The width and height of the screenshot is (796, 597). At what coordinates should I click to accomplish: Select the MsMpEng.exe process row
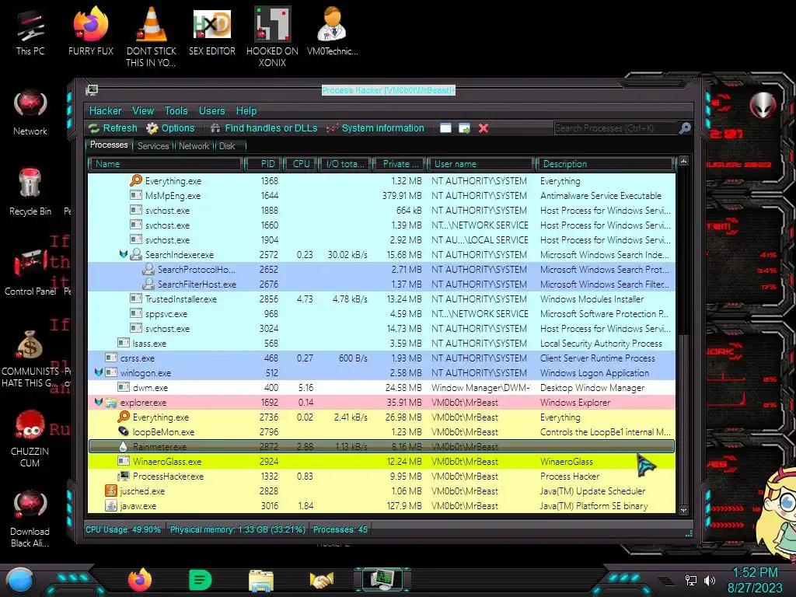[382, 195]
